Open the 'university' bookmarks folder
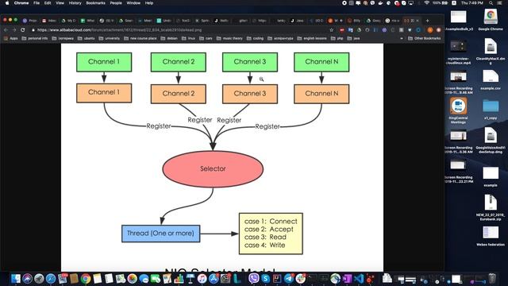Image resolution: width=508 pixels, height=286 pixels. coord(110,38)
